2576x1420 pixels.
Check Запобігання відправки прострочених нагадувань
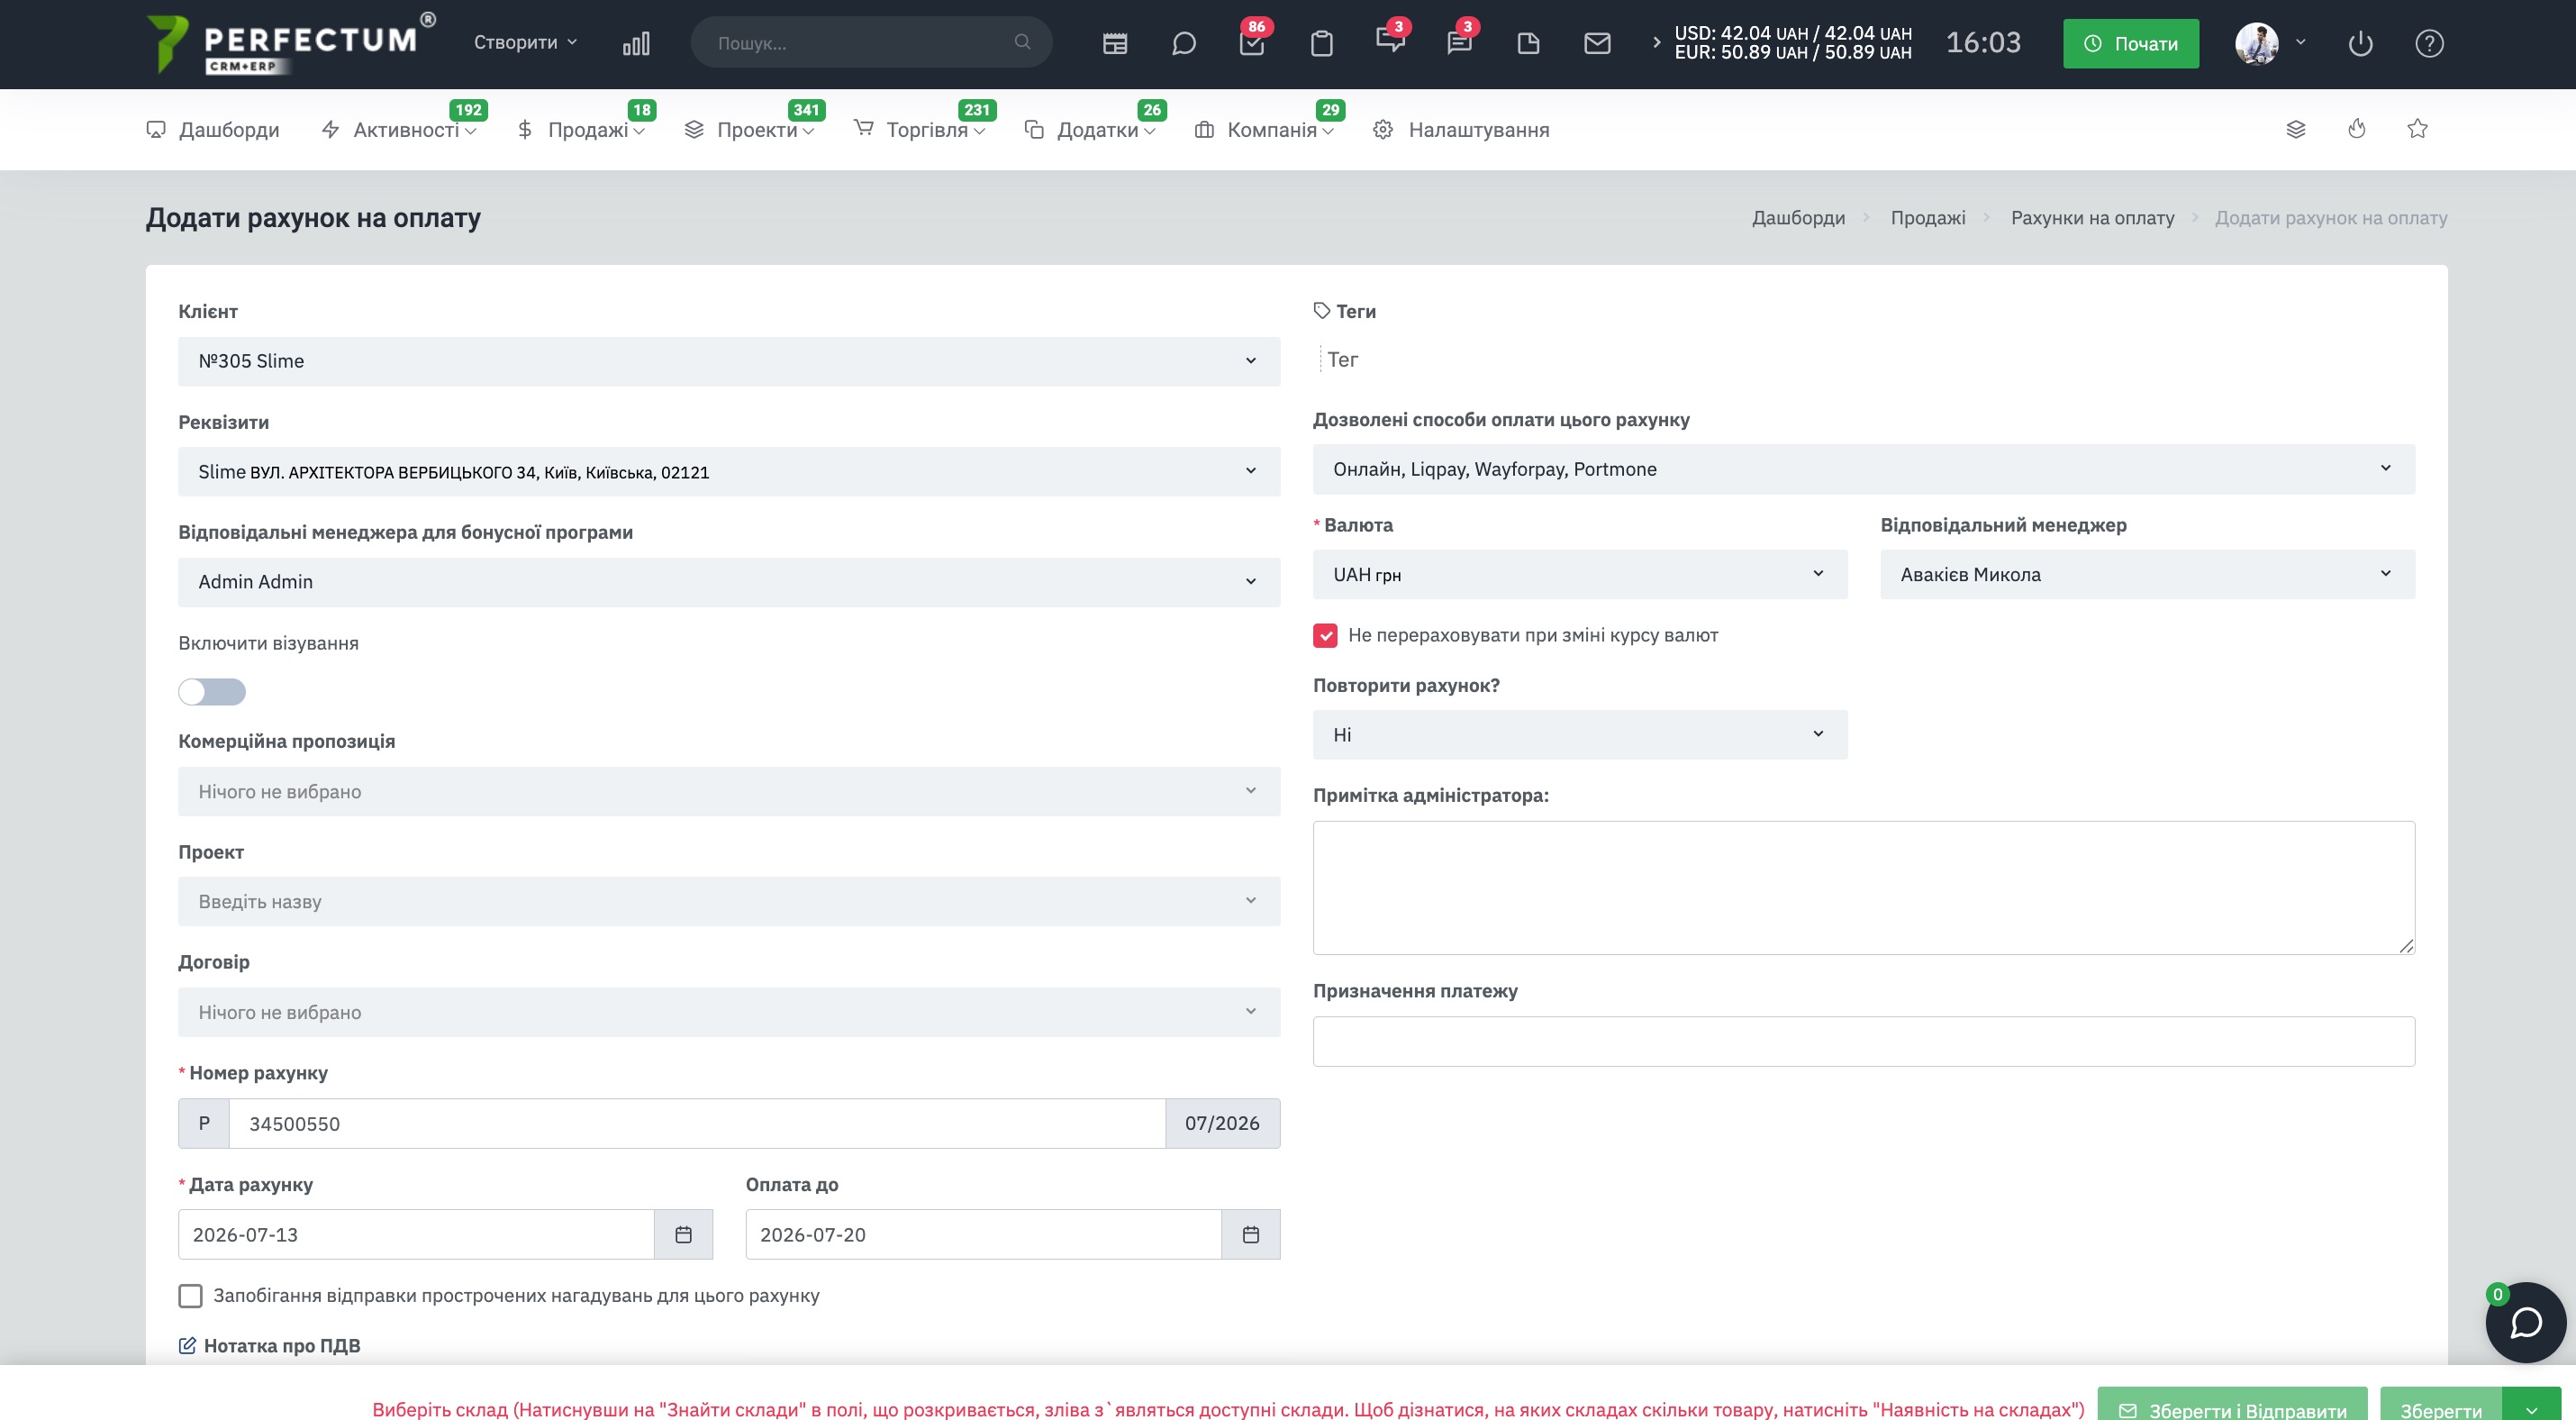190,1296
